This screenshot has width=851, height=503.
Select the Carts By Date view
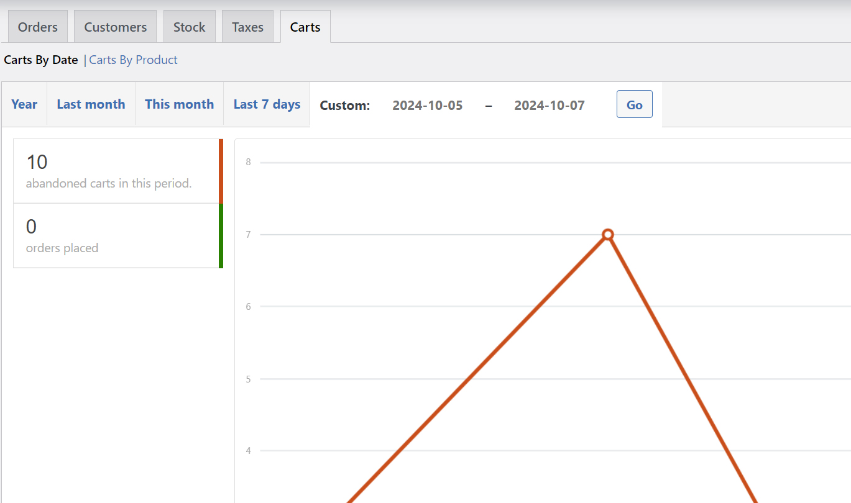[40, 60]
